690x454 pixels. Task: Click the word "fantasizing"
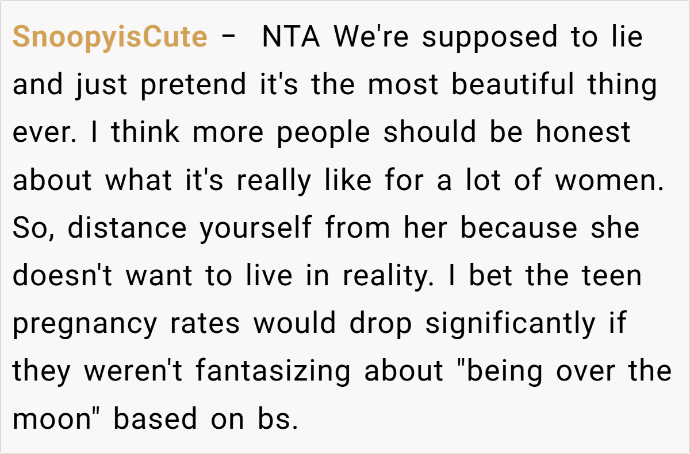pyautogui.click(x=273, y=371)
